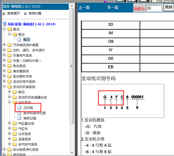Go to next page with 下一页
The height and width of the screenshot is (156, 174).
(112, 8)
